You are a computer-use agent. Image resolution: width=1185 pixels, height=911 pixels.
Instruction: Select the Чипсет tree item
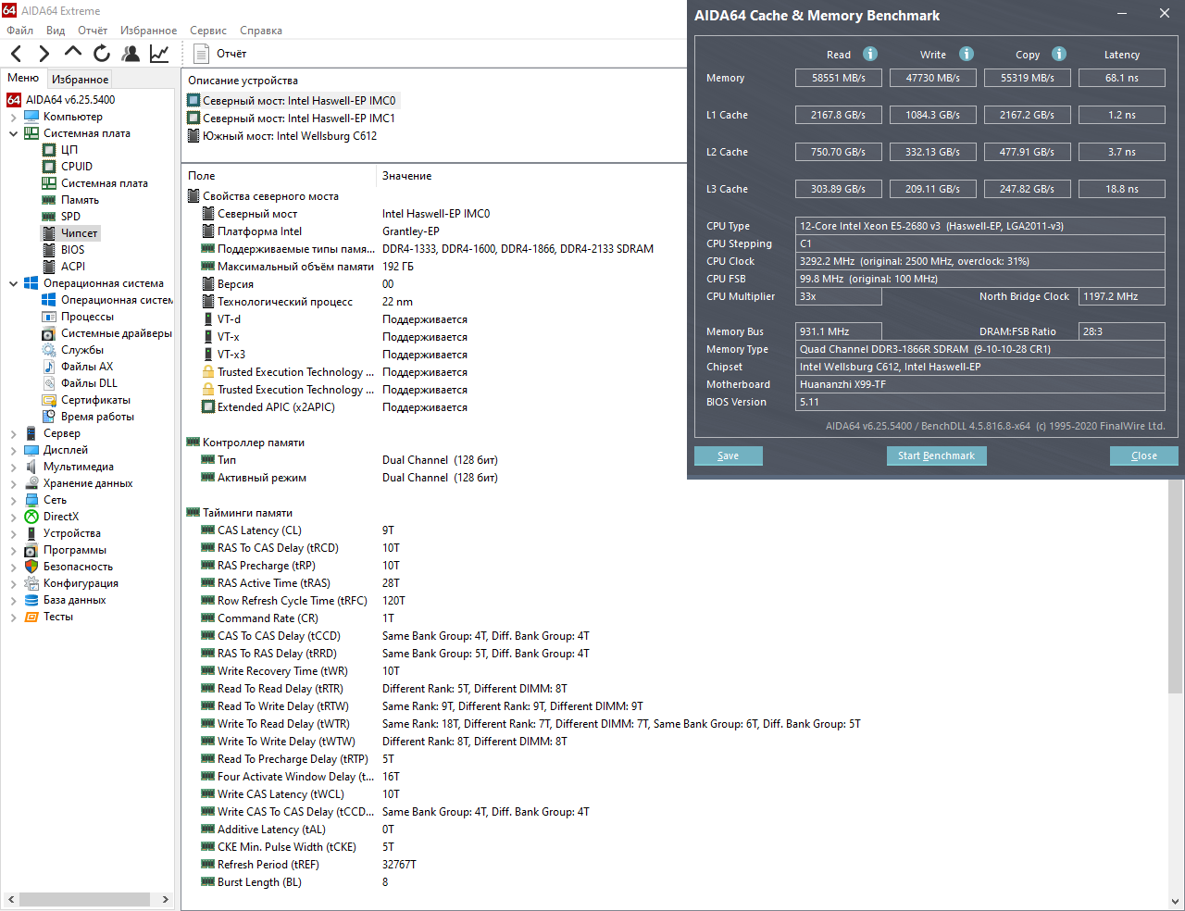79,233
